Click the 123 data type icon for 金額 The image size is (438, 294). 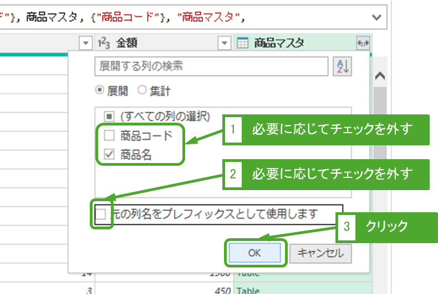103,43
